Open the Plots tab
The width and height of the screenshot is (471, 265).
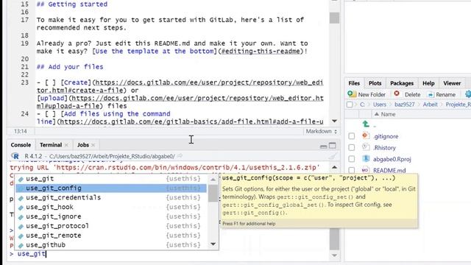point(375,83)
